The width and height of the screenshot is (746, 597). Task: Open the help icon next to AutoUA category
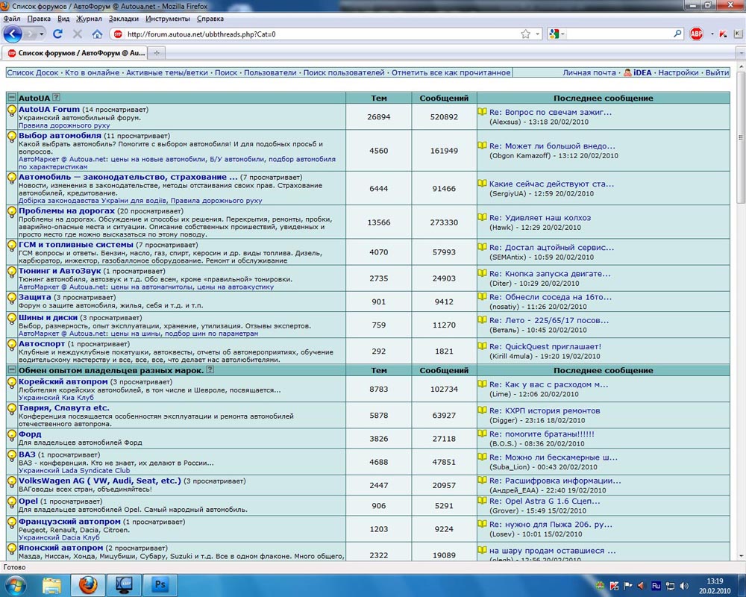(x=56, y=97)
